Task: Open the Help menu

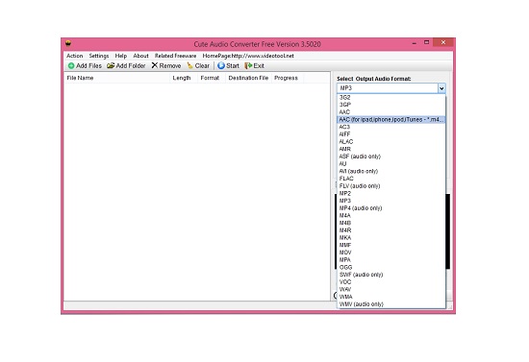Action: tap(121, 56)
